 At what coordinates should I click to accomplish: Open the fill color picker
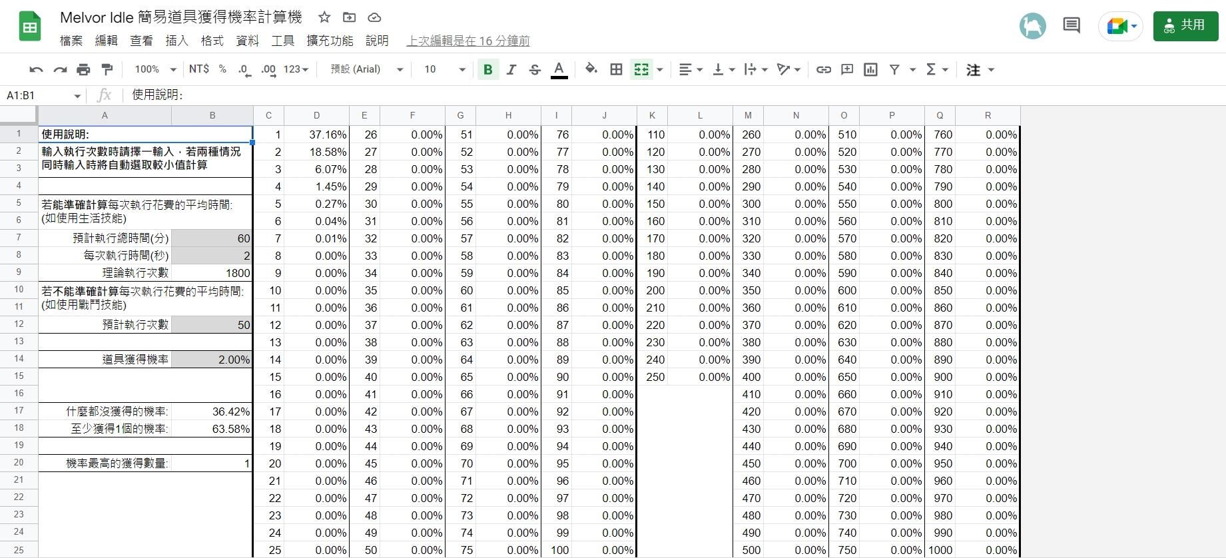[591, 70]
